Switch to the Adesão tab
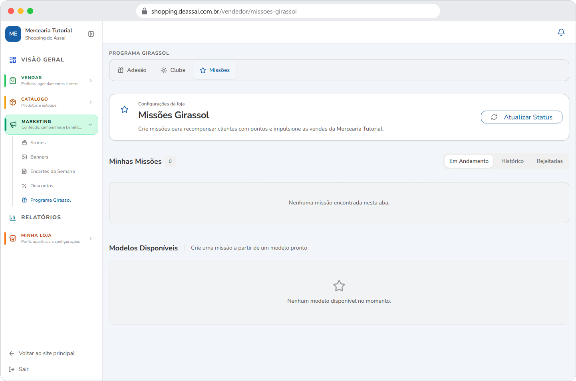576x381 pixels. coord(132,70)
